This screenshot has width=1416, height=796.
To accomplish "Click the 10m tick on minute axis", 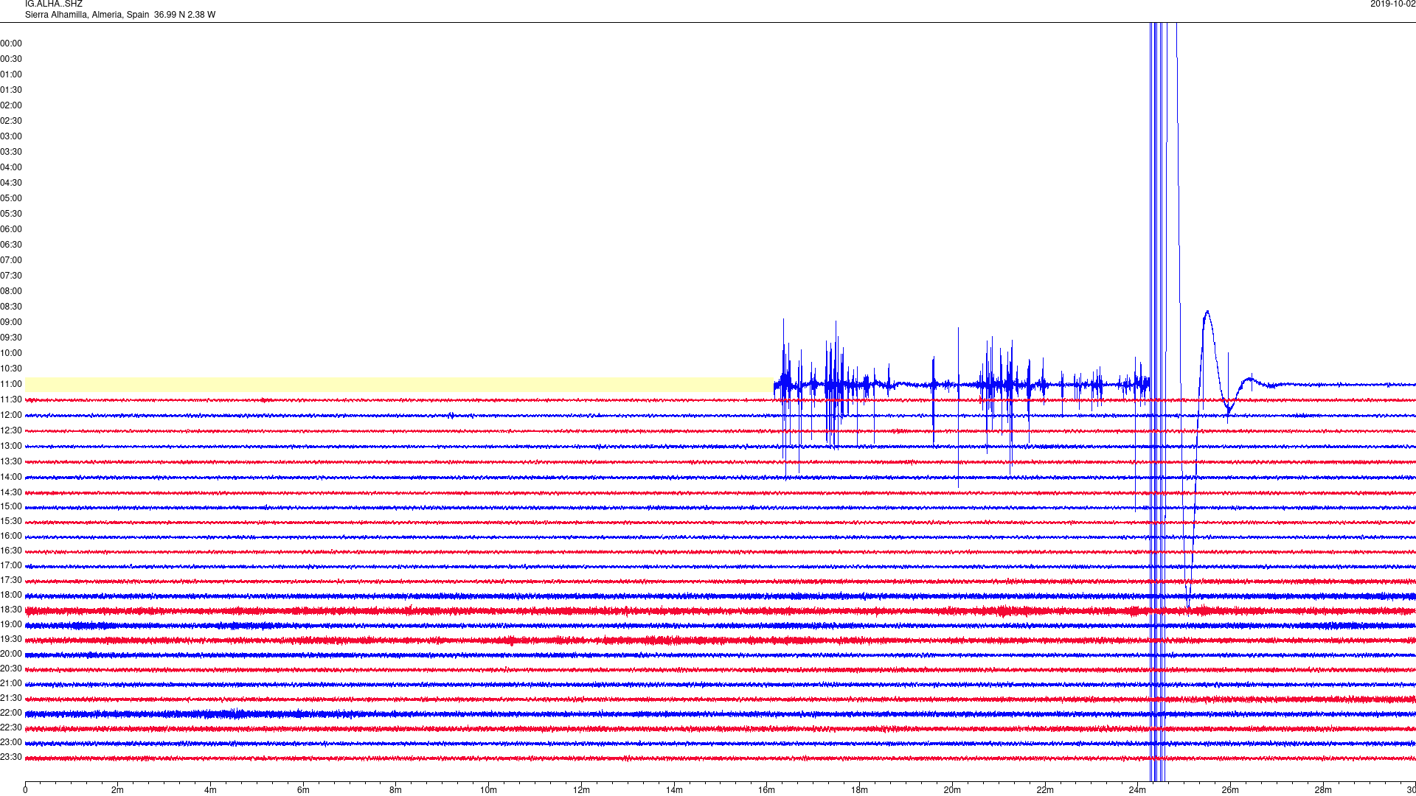I will pyautogui.click(x=488, y=790).
